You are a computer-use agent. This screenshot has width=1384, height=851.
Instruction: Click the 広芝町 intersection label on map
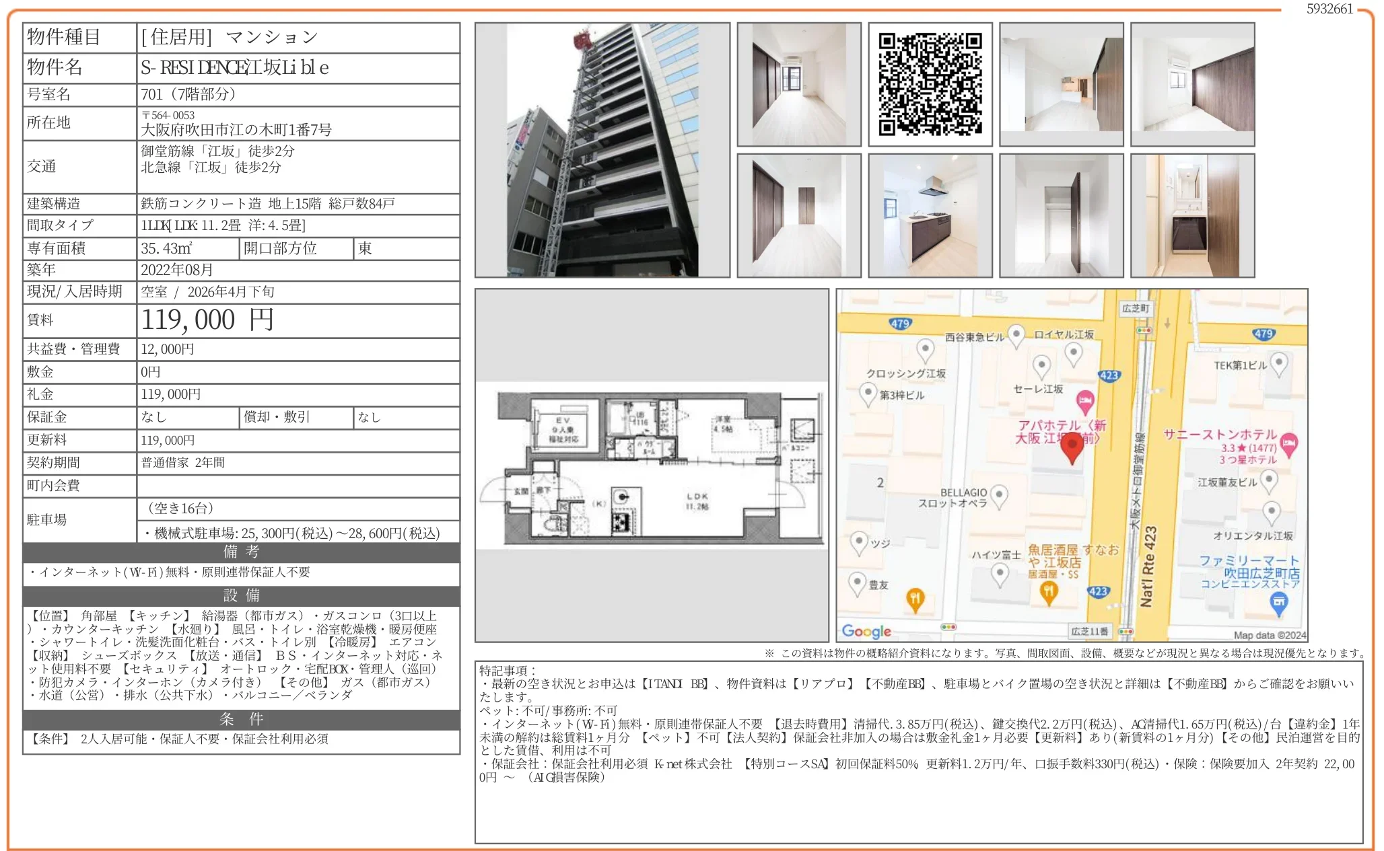[1136, 309]
